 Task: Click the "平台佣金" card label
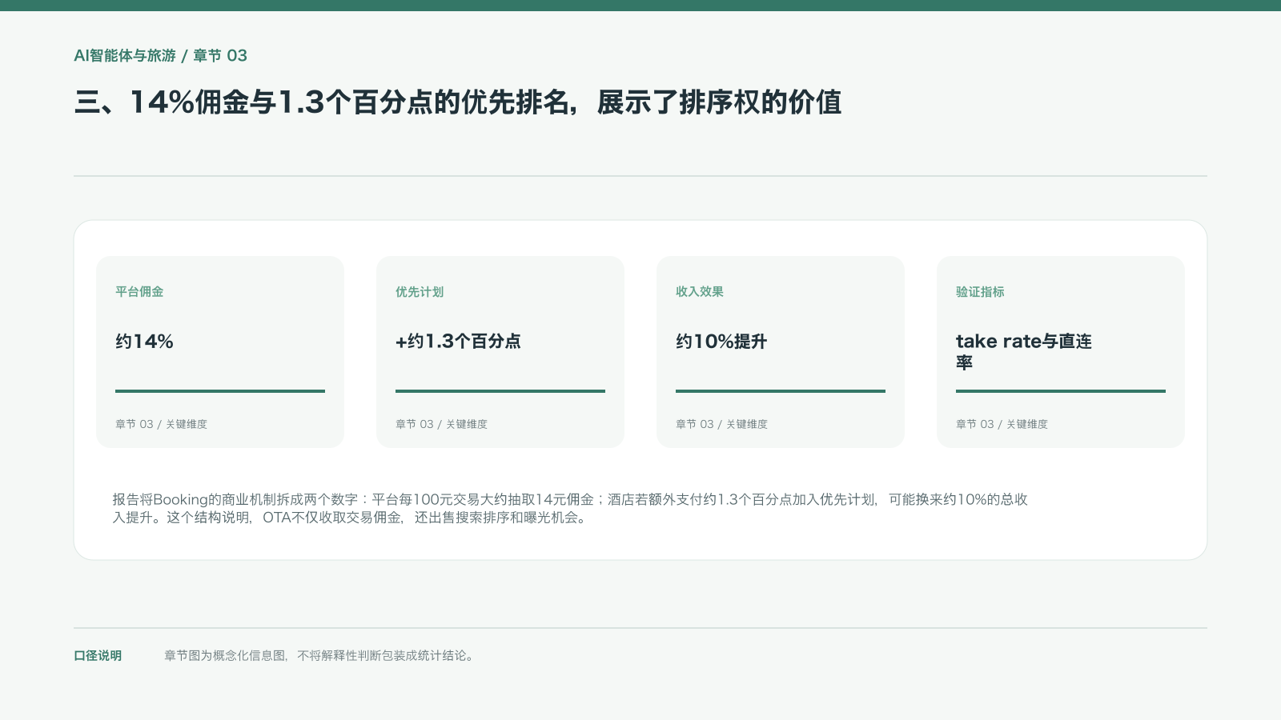[x=139, y=292]
